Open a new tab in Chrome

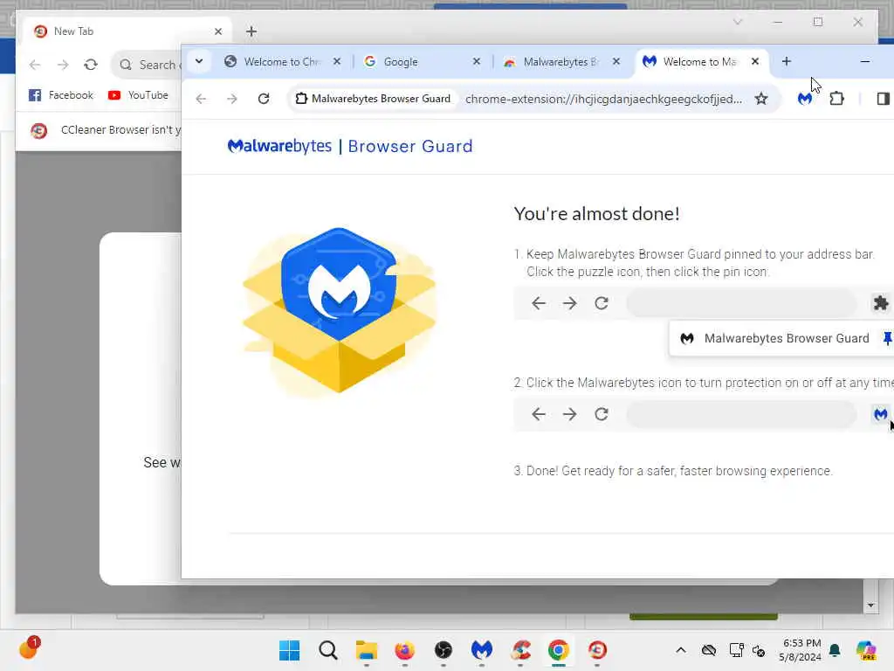(x=787, y=61)
